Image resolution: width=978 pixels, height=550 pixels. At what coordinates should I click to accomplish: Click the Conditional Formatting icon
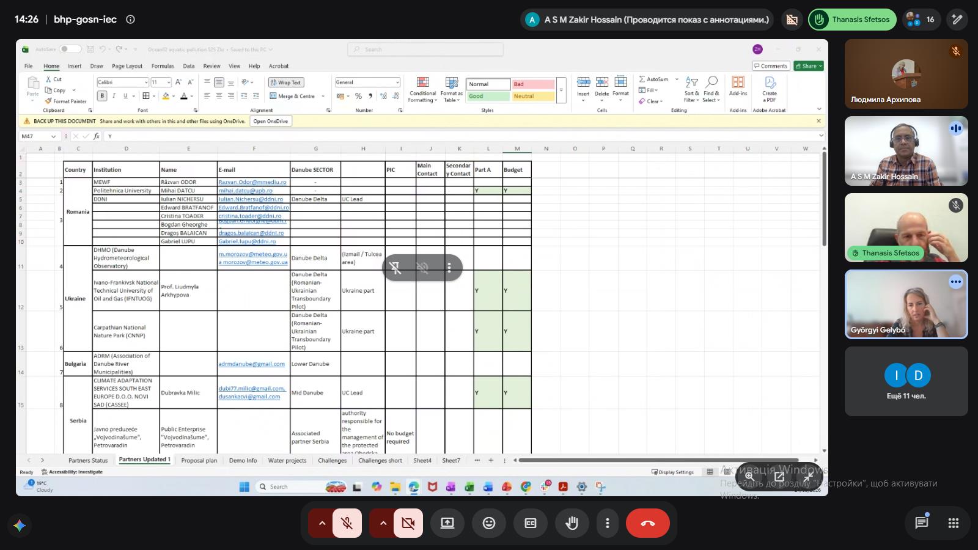[x=422, y=89]
